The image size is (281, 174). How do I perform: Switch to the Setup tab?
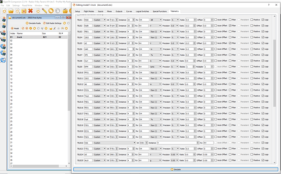pos(77,11)
